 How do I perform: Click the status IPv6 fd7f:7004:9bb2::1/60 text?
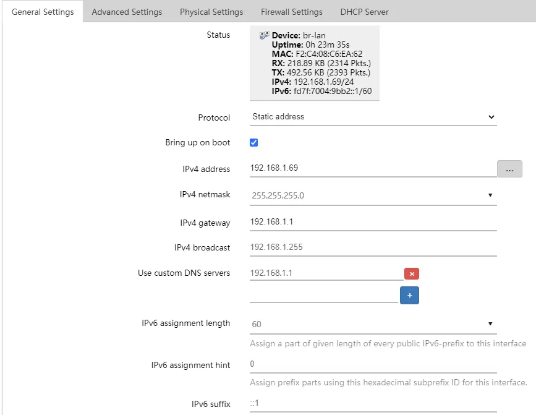pyautogui.click(x=321, y=91)
